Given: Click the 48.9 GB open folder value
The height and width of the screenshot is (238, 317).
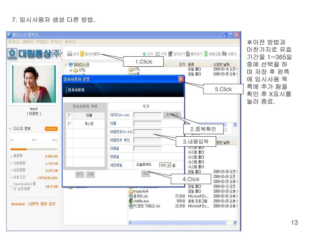Looking at the screenshot, I should pos(52,187).
